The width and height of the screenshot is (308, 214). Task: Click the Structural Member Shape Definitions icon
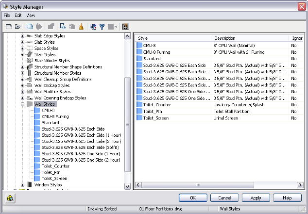30,66
